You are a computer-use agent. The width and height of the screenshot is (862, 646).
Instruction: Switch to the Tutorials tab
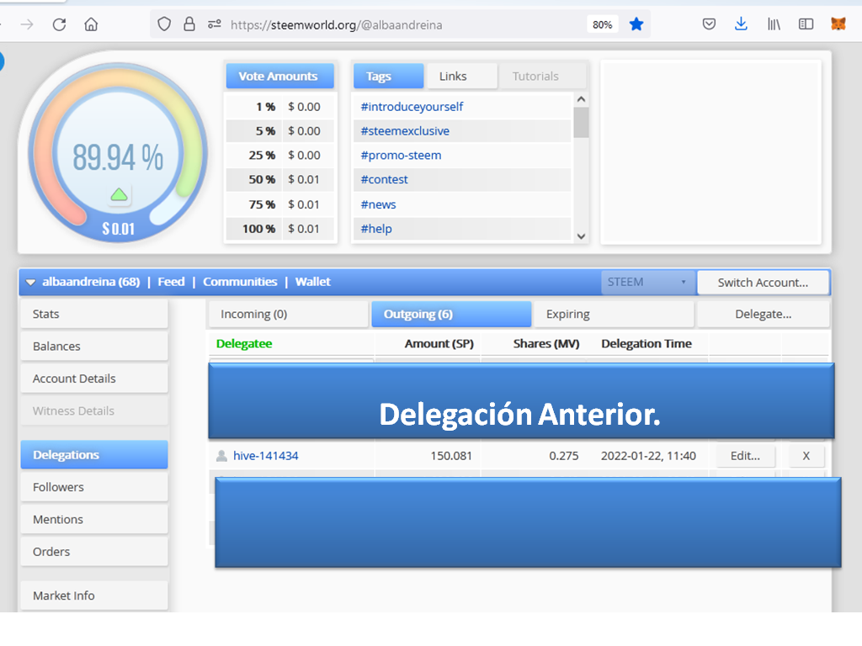click(x=542, y=77)
